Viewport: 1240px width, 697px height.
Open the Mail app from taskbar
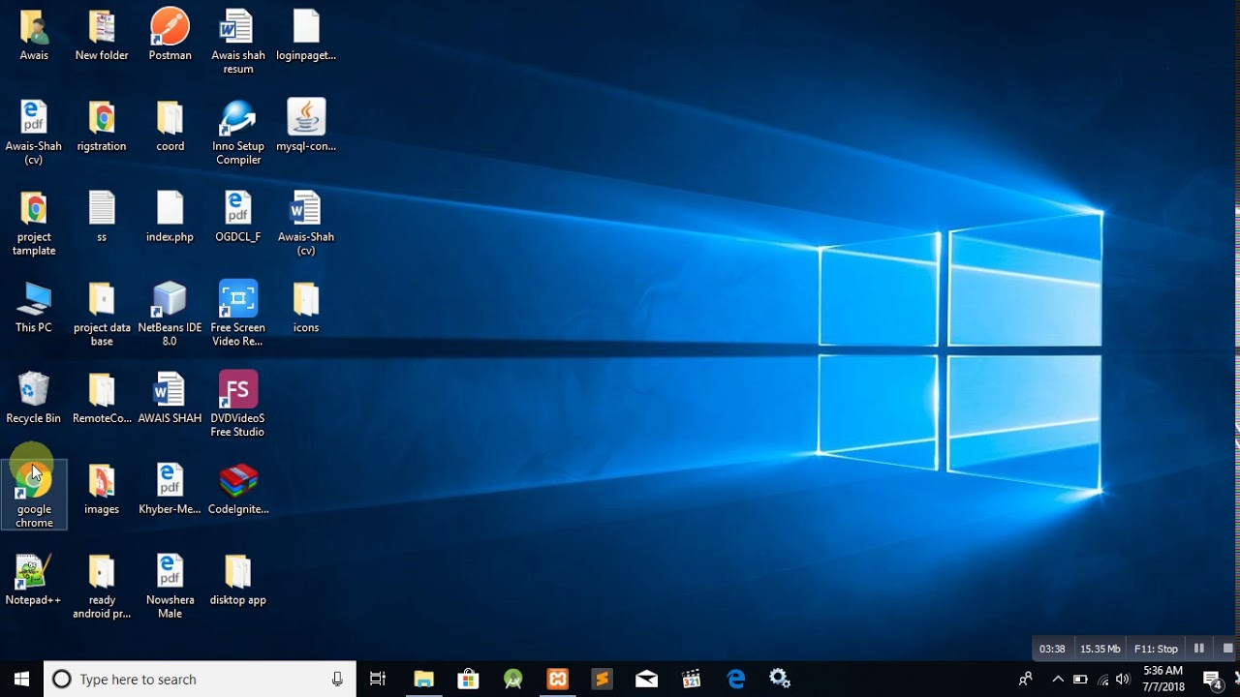pos(647,679)
